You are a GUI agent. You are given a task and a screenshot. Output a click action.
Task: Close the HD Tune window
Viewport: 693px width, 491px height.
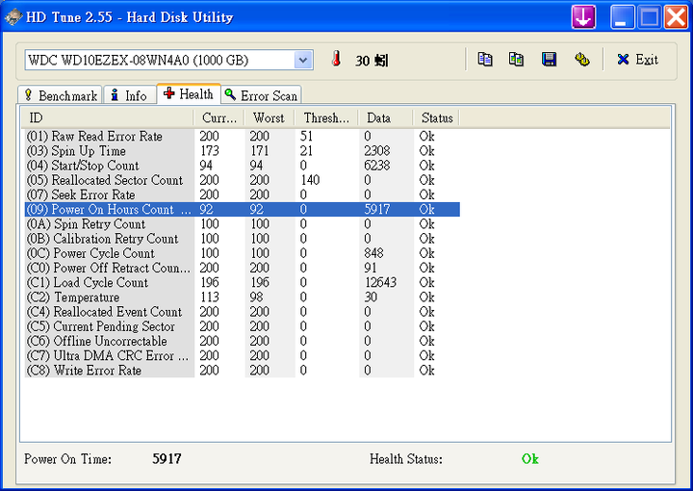(676, 17)
